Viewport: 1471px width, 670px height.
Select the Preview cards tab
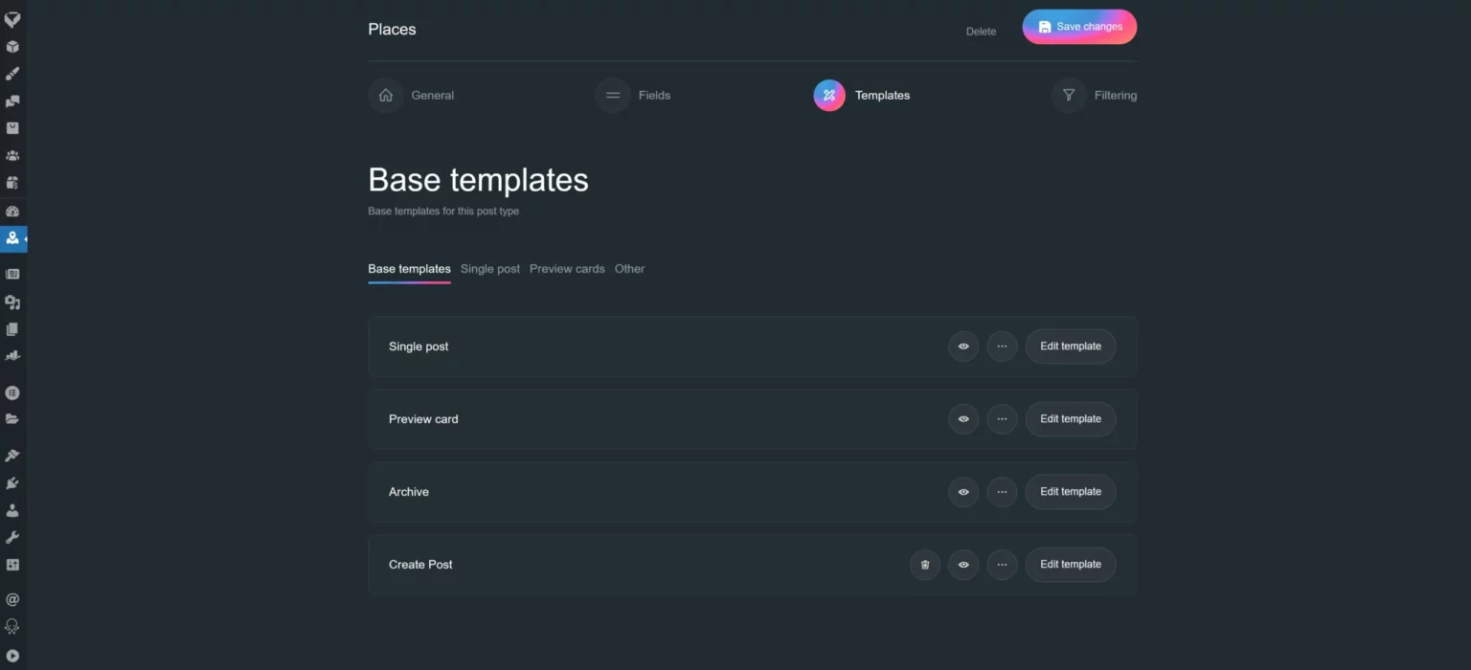tap(567, 269)
